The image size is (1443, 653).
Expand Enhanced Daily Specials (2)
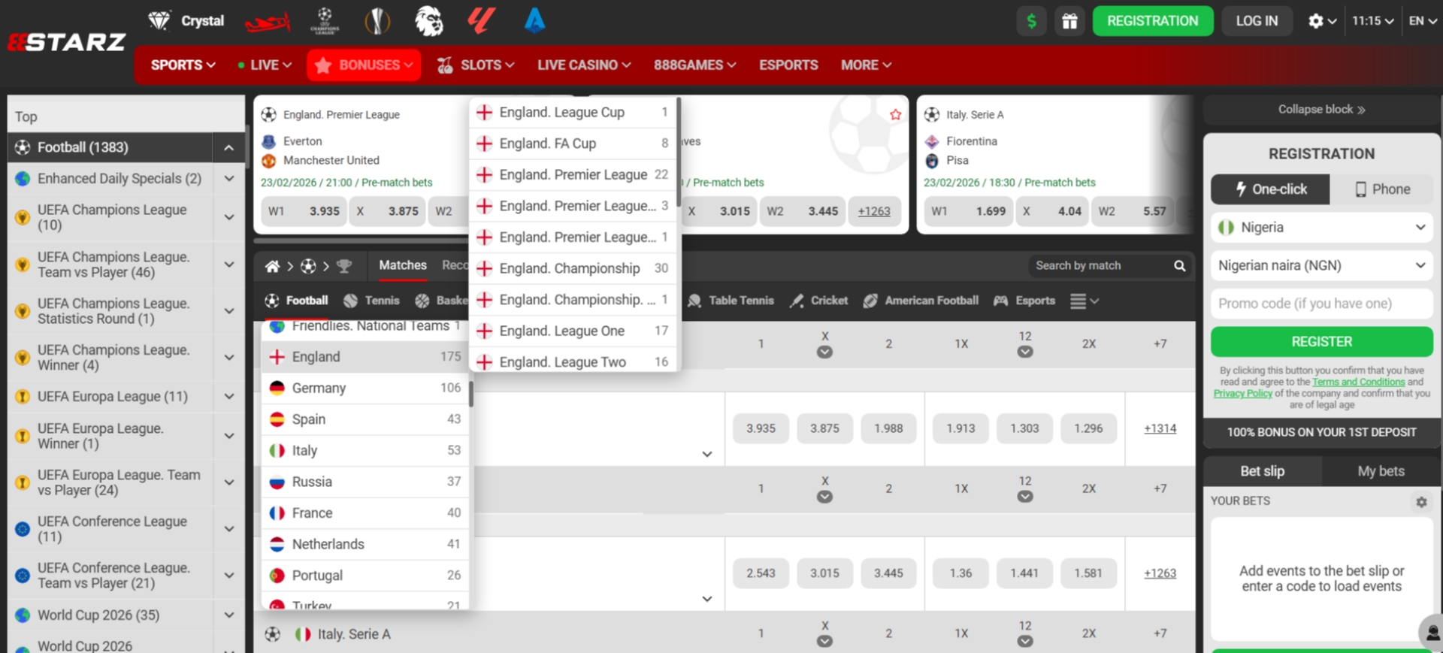[228, 179]
